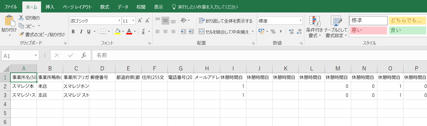Toggle underline formatting
Screen dimensions: 427x126
[89, 31]
